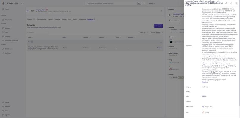Click the None stage pill in drawer
The width and height of the screenshot is (240, 118).
(204, 96)
